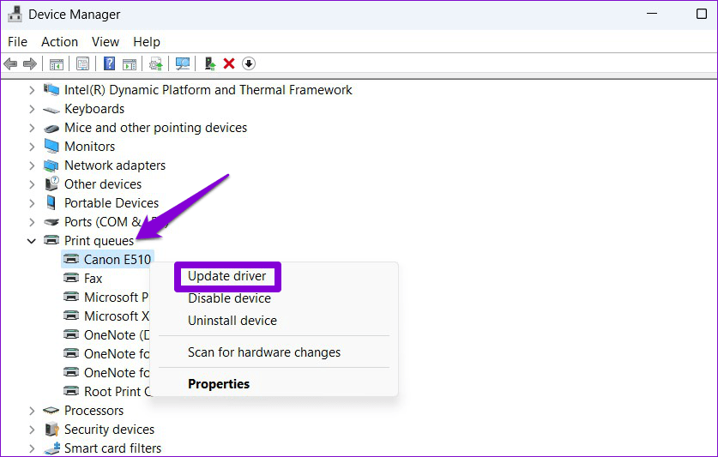
Task: Click the blue Help icon in toolbar
Action: click(x=109, y=63)
